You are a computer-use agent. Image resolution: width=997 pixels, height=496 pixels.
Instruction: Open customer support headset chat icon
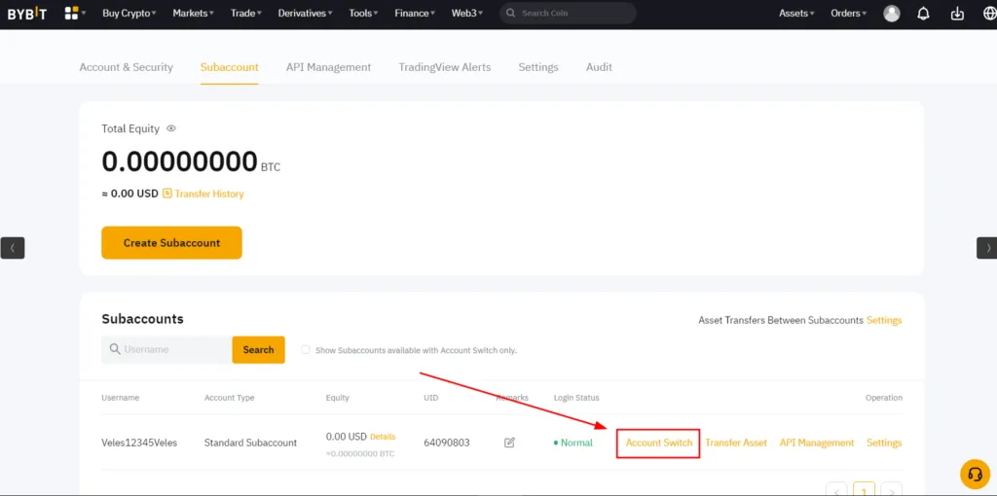point(974,474)
